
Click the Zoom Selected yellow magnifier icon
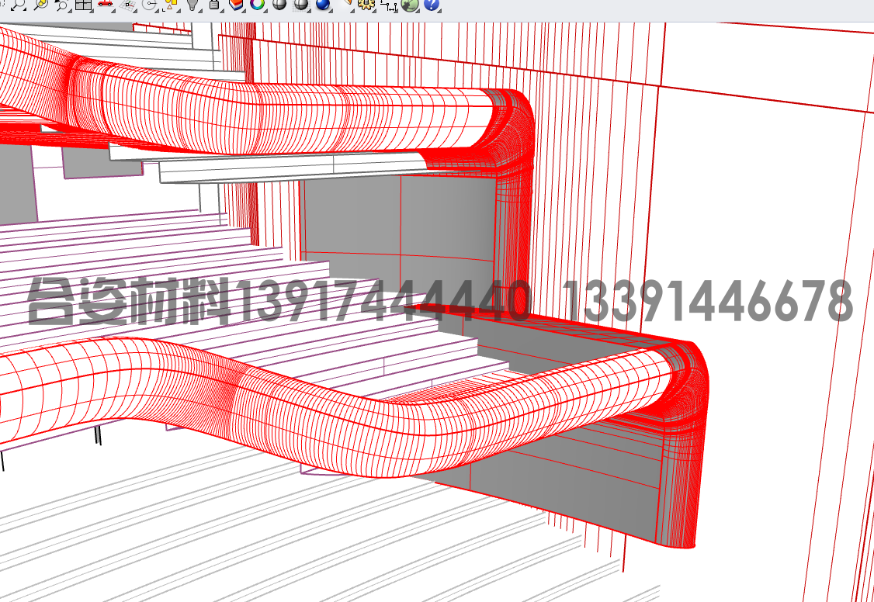tap(40, 5)
